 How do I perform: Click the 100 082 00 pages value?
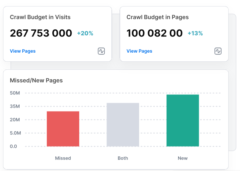click(x=155, y=33)
